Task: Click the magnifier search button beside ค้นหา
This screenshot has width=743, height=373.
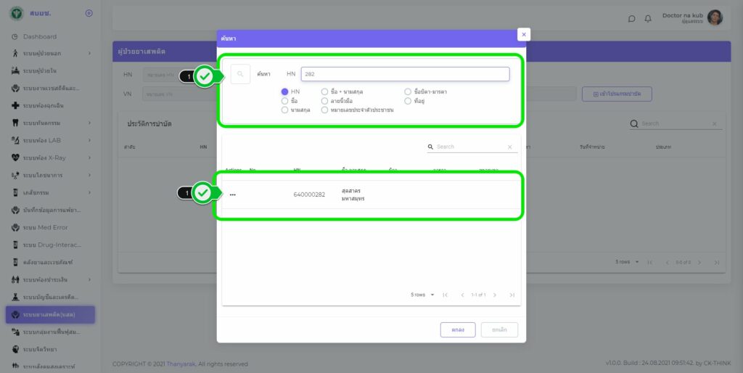Action: (240, 74)
